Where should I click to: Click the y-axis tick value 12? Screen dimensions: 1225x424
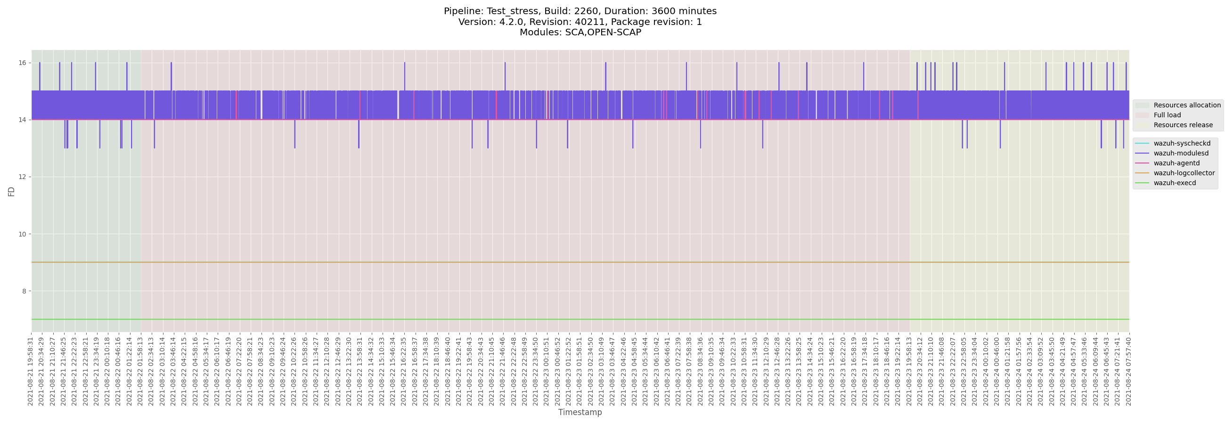tap(22, 177)
